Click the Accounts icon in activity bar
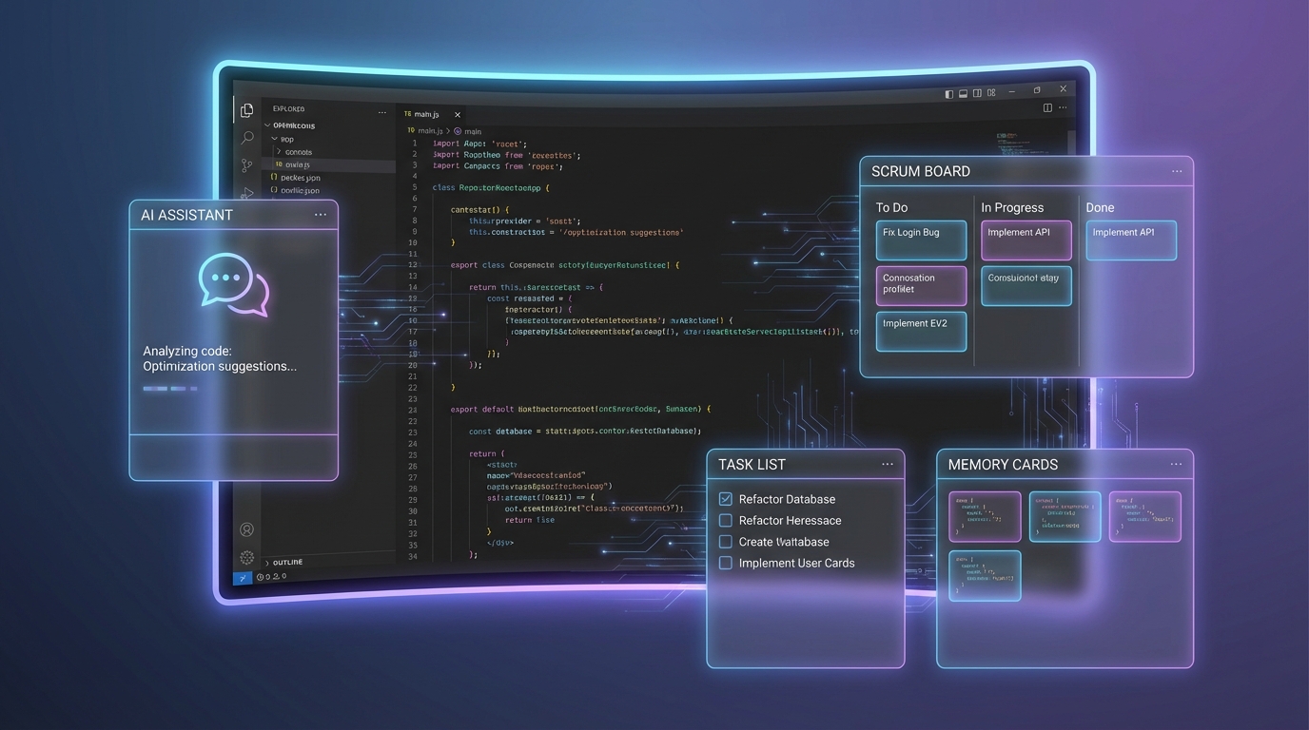The image size is (1309, 730). (247, 529)
